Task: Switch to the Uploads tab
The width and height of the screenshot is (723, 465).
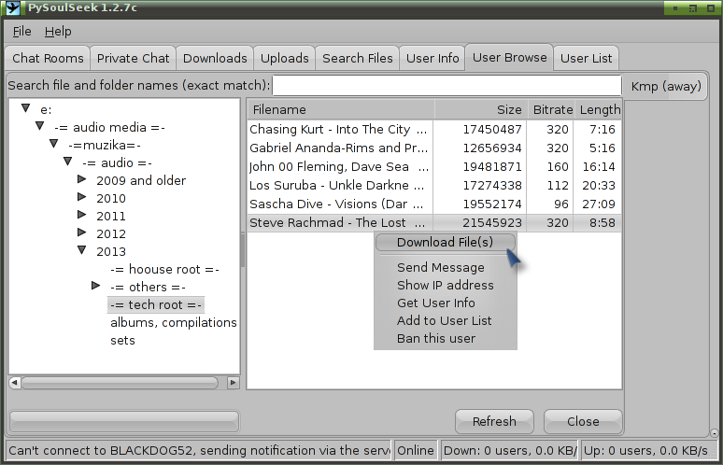Action: tap(285, 58)
